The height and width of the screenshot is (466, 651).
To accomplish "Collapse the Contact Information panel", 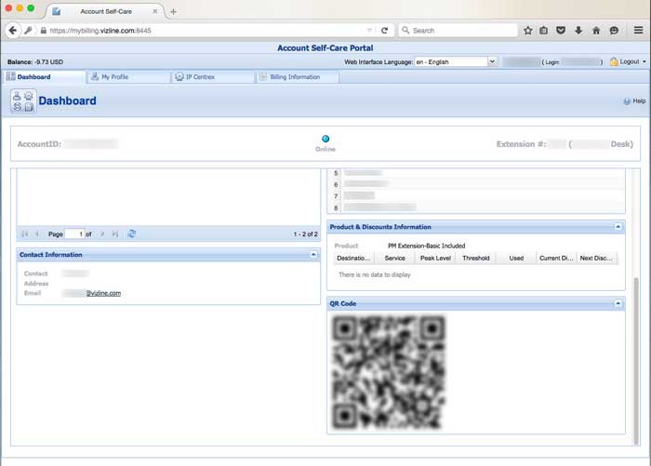I will (313, 255).
